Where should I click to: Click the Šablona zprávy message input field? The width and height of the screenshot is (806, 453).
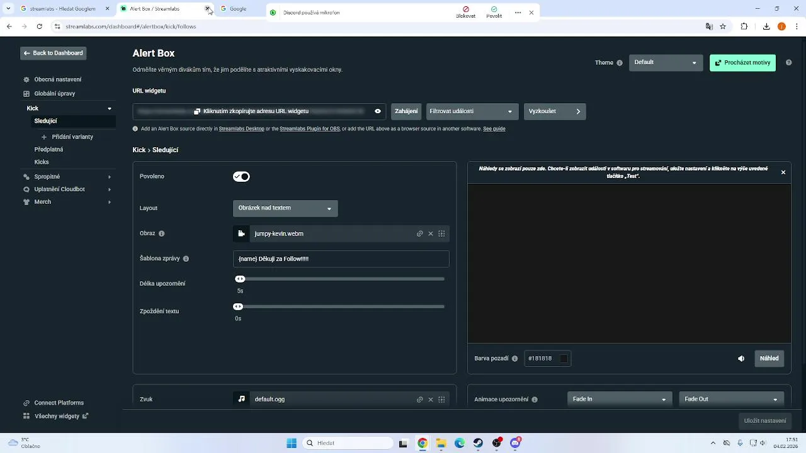(341, 259)
